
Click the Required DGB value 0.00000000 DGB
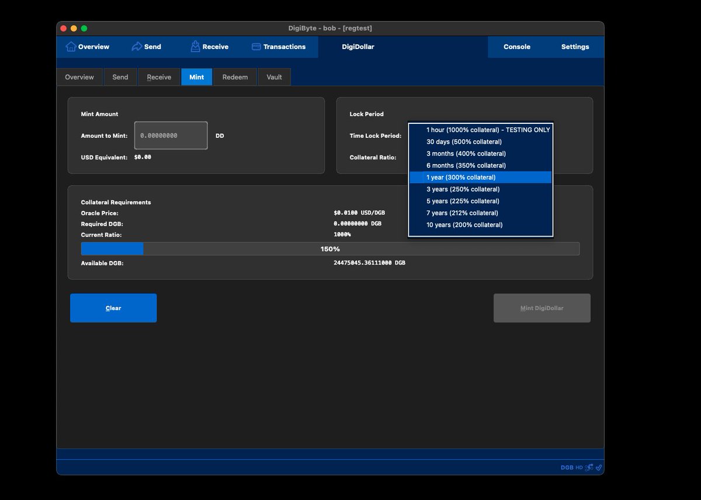(358, 224)
